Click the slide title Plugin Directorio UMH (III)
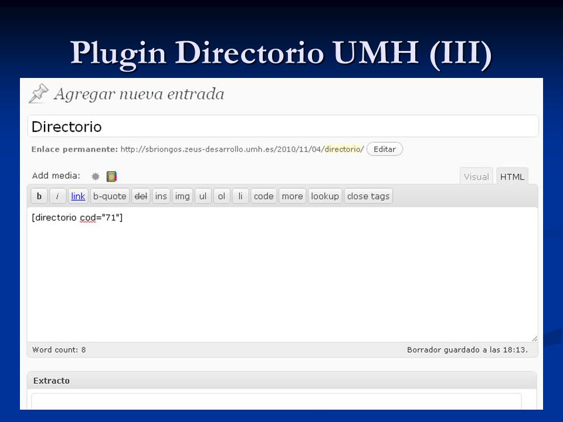This screenshot has height=422, width=563. tap(281, 53)
